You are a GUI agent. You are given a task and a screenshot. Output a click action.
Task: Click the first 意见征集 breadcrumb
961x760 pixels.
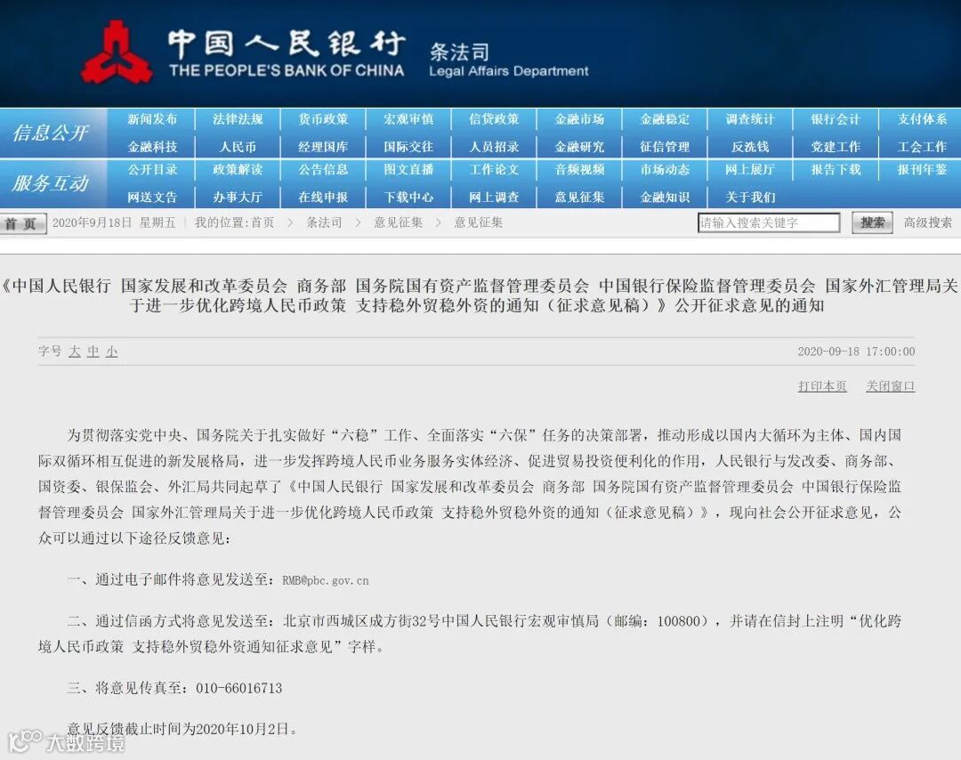[x=399, y=222]
